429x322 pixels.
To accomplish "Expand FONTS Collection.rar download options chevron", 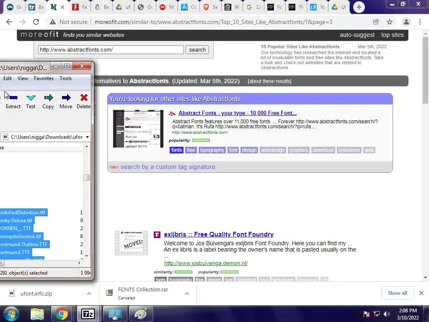I will (x=187, y=293).
